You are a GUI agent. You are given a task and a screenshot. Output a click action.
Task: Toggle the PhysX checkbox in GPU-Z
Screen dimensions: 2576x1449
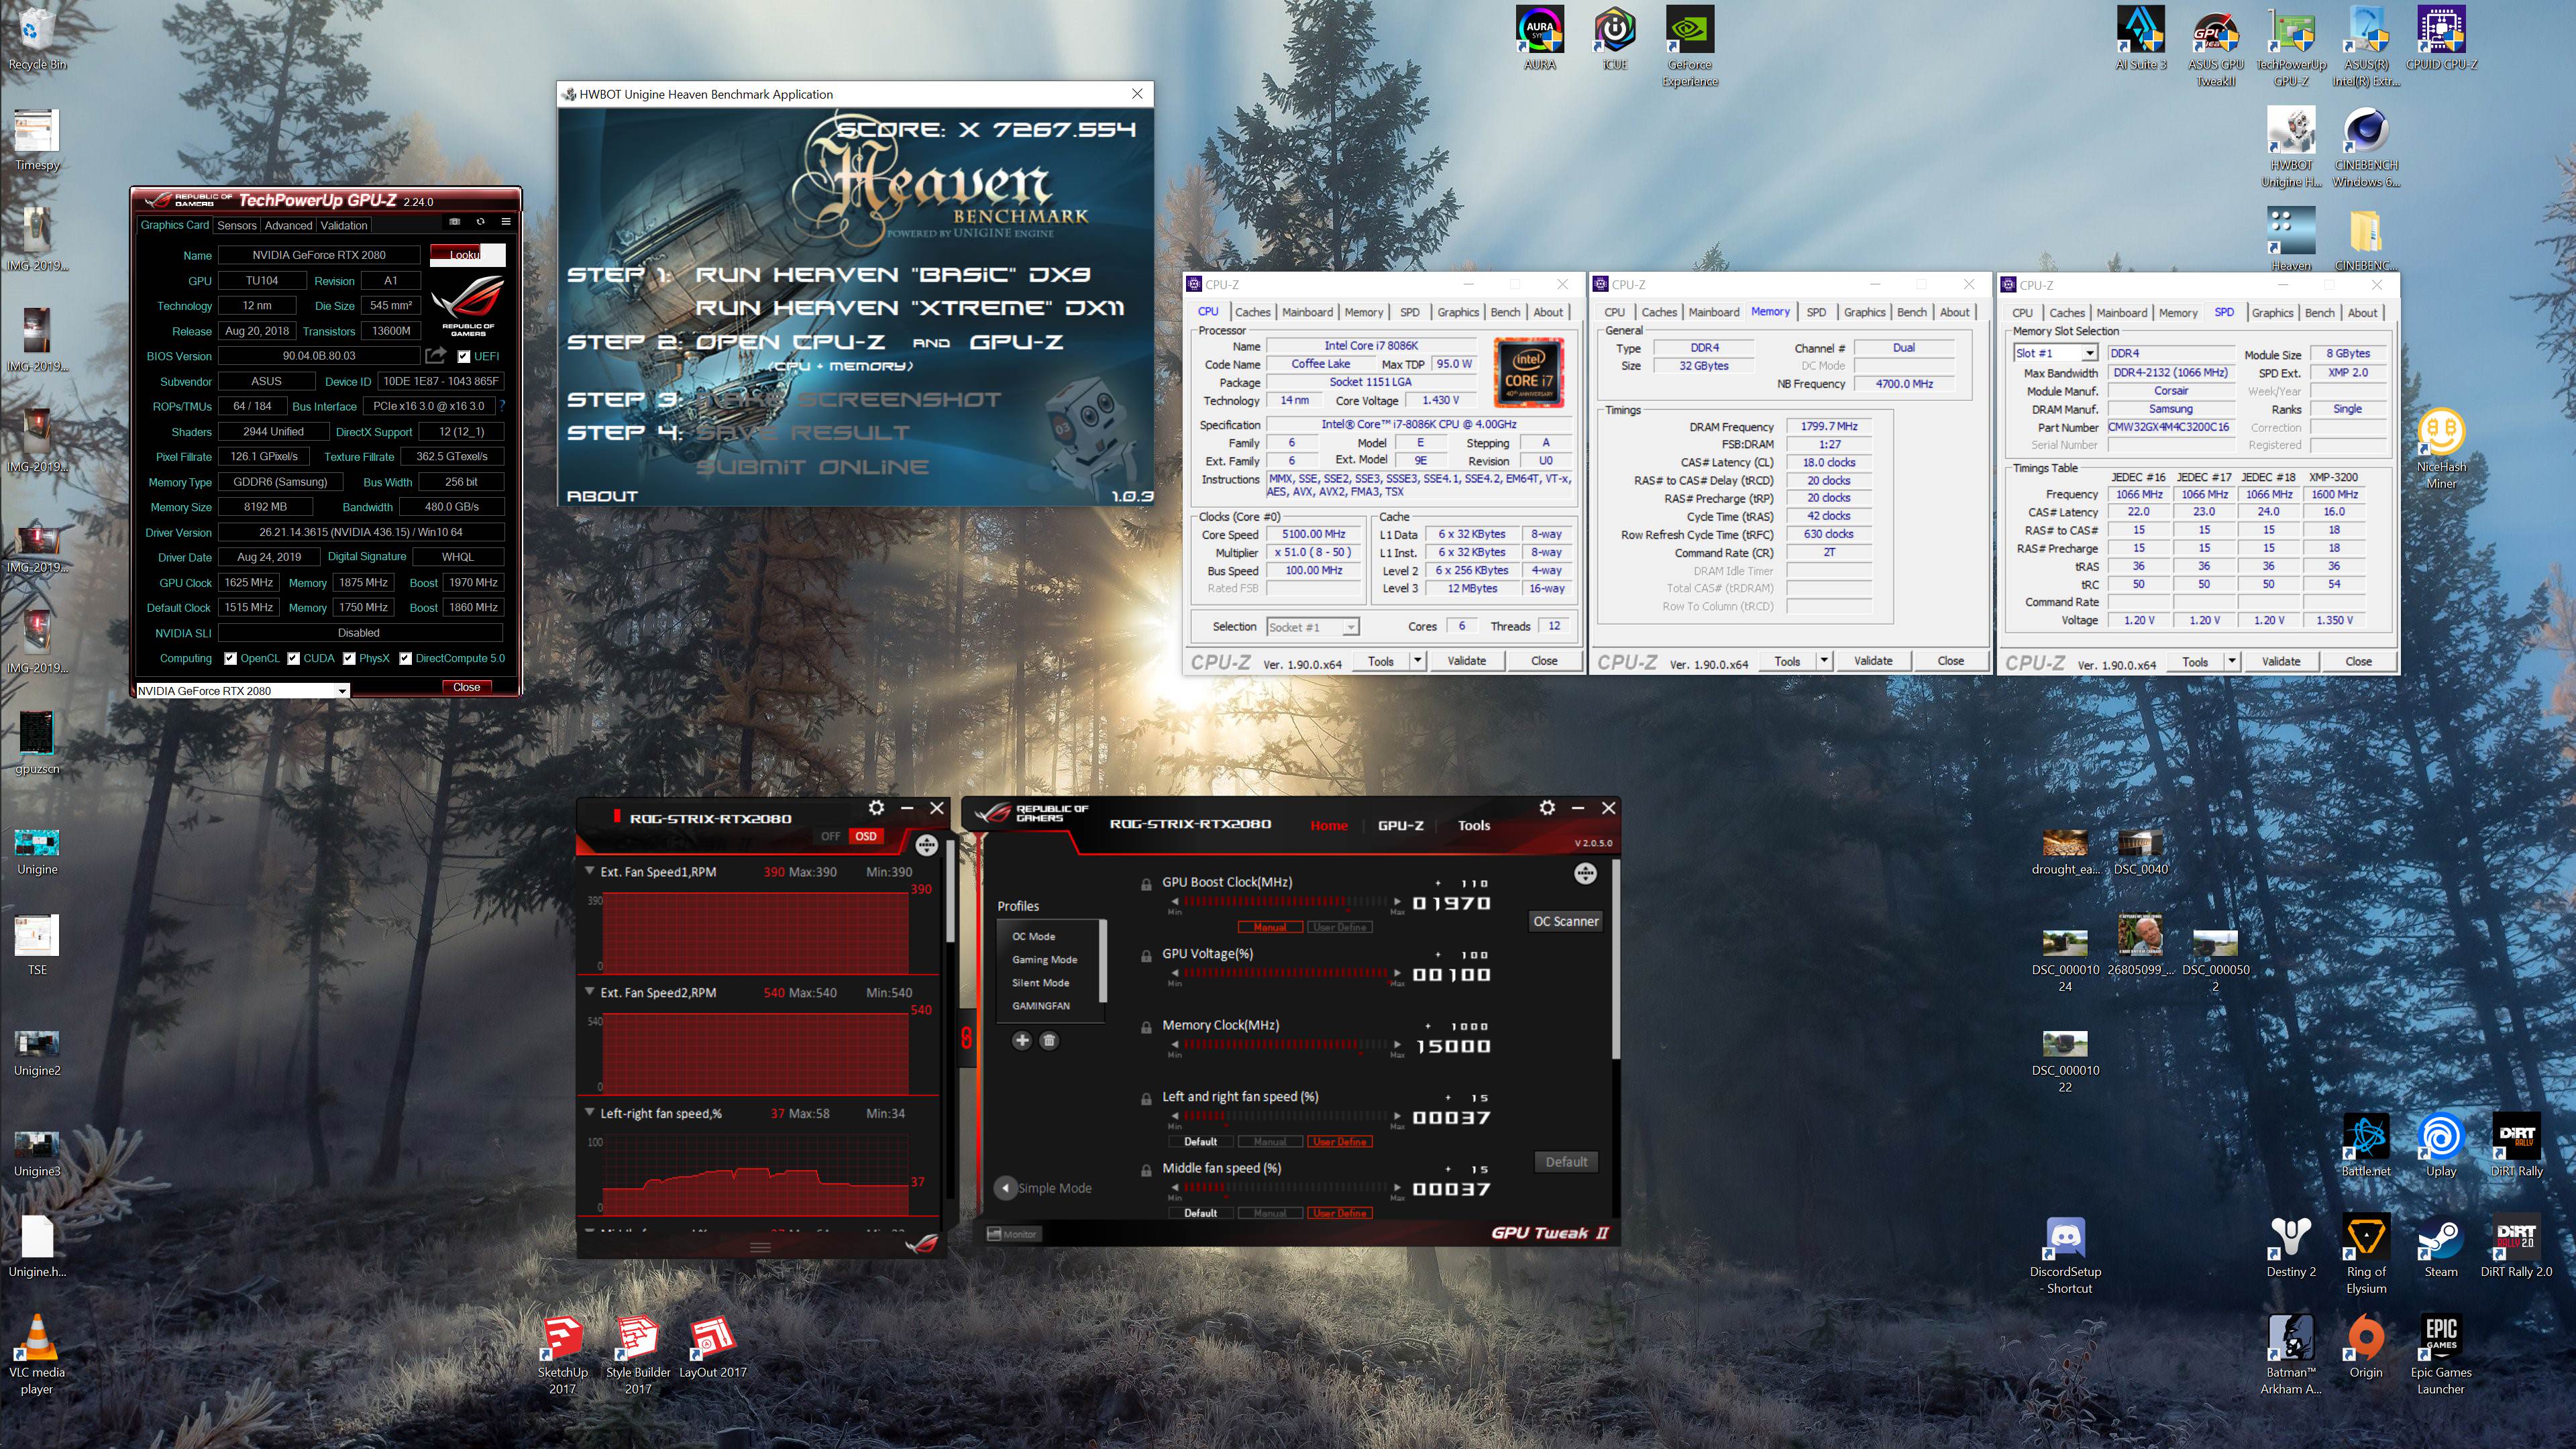coord(350,658)
